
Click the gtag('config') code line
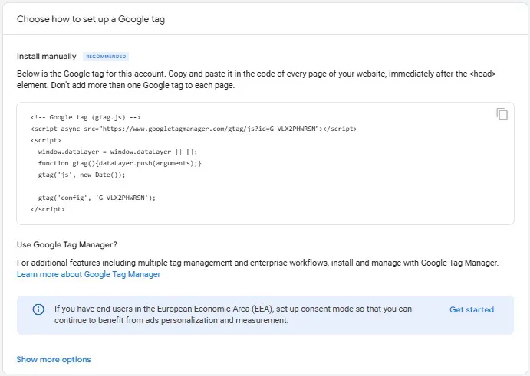click(97, 198)
